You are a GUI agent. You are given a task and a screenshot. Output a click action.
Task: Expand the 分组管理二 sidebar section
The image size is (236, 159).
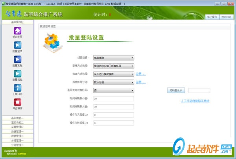[x=17, y=145]
